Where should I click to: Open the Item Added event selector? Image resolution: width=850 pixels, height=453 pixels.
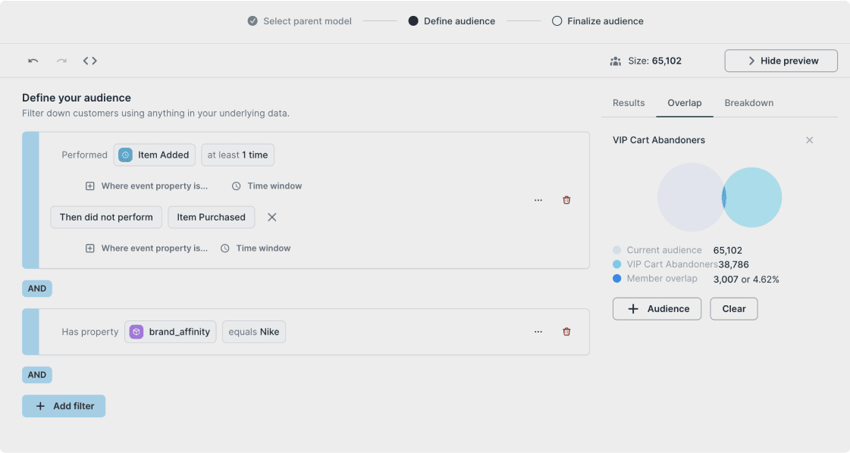tap(155, 155)
